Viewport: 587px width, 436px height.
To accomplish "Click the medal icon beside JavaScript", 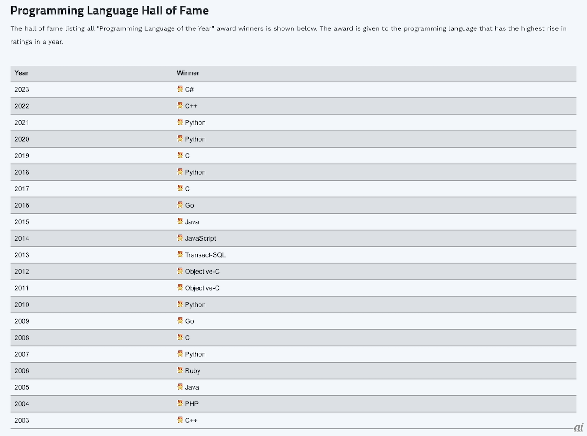I will (180, 237).
